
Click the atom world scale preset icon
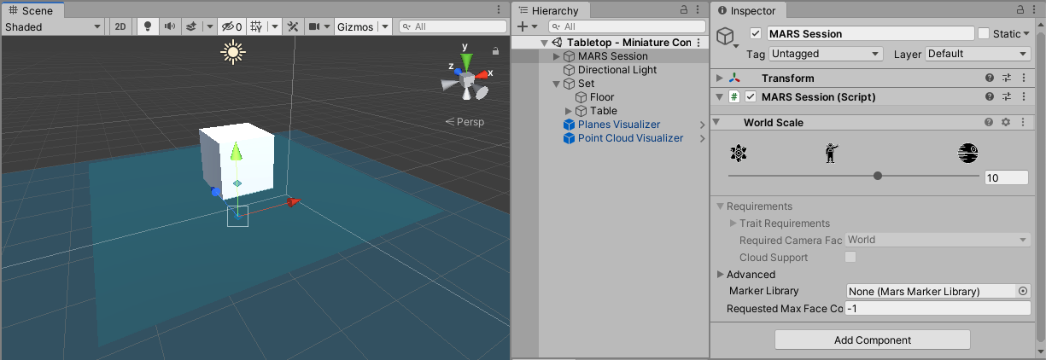point(739,154)
